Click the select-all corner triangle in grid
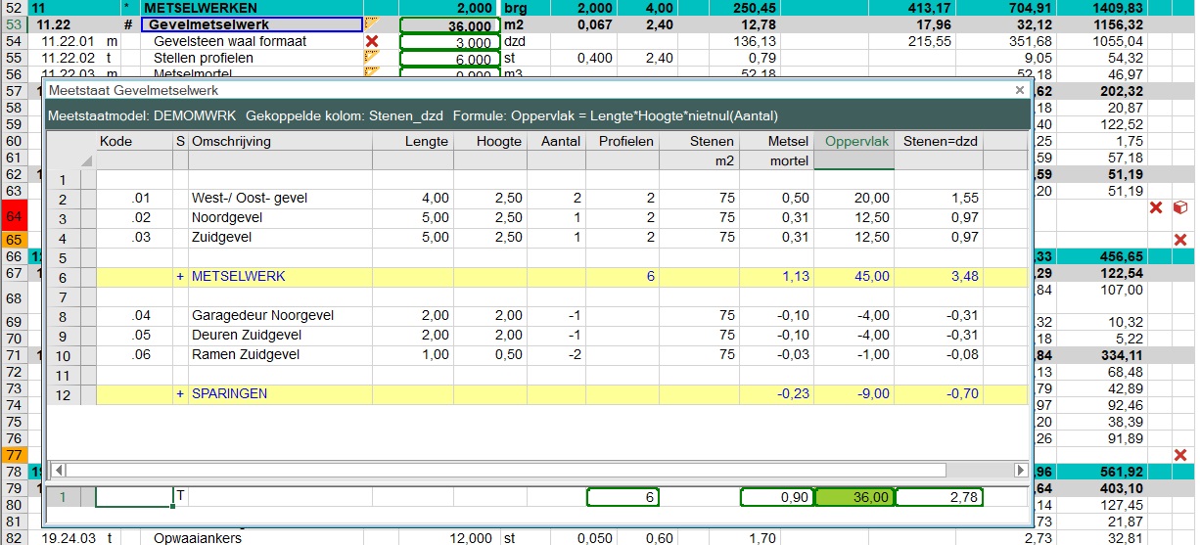The image size is (1200, 545). click(x=87, y=160)
